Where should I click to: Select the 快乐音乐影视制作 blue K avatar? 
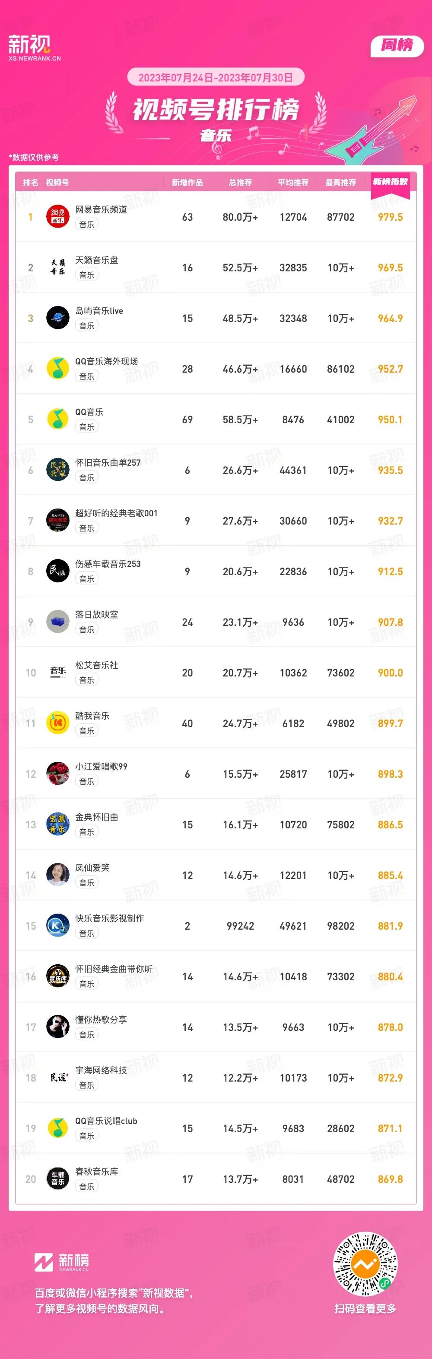pos(58,926)
